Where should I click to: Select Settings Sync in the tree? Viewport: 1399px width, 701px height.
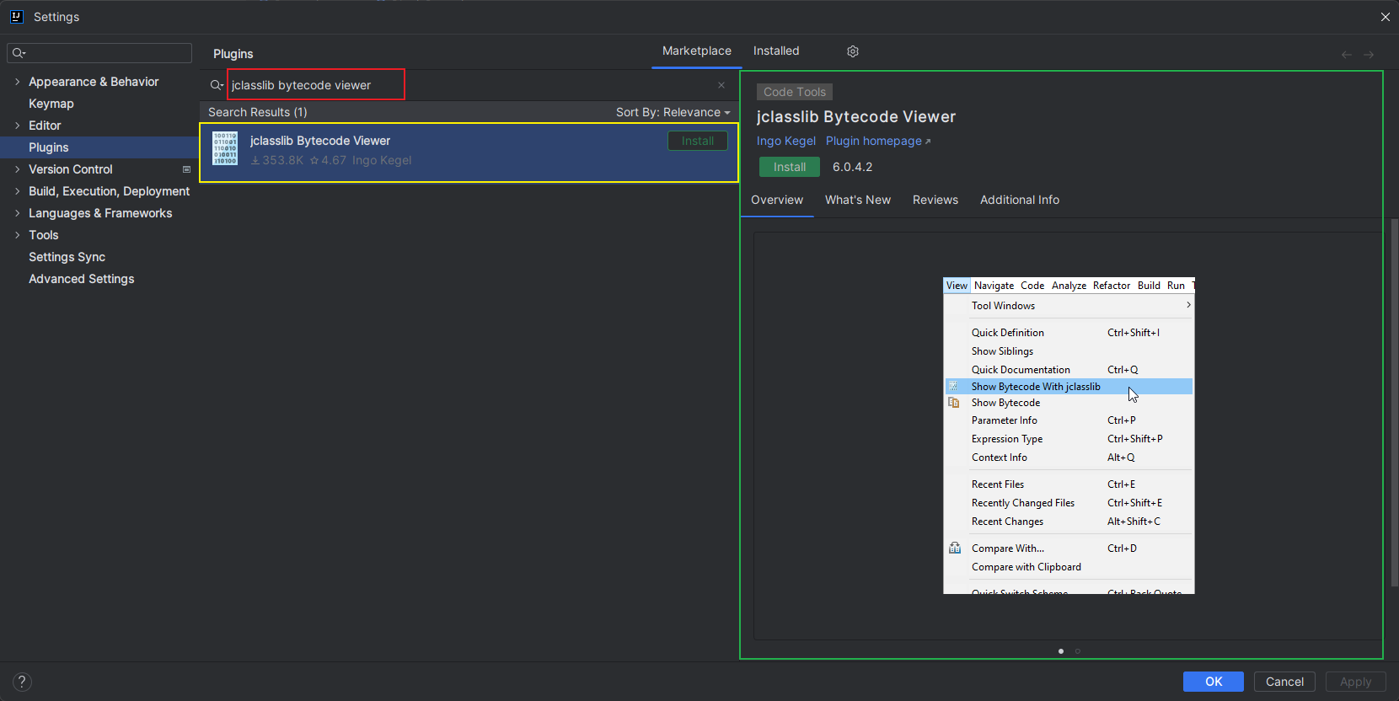coord(67,257)
